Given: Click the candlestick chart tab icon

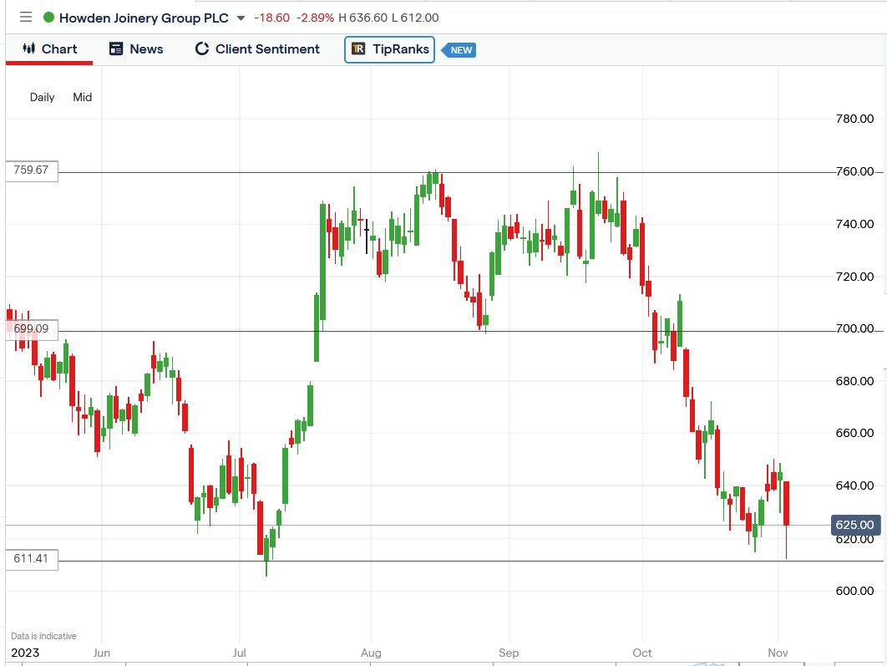Looking at the screenshot, I should (x=29, y=48).
